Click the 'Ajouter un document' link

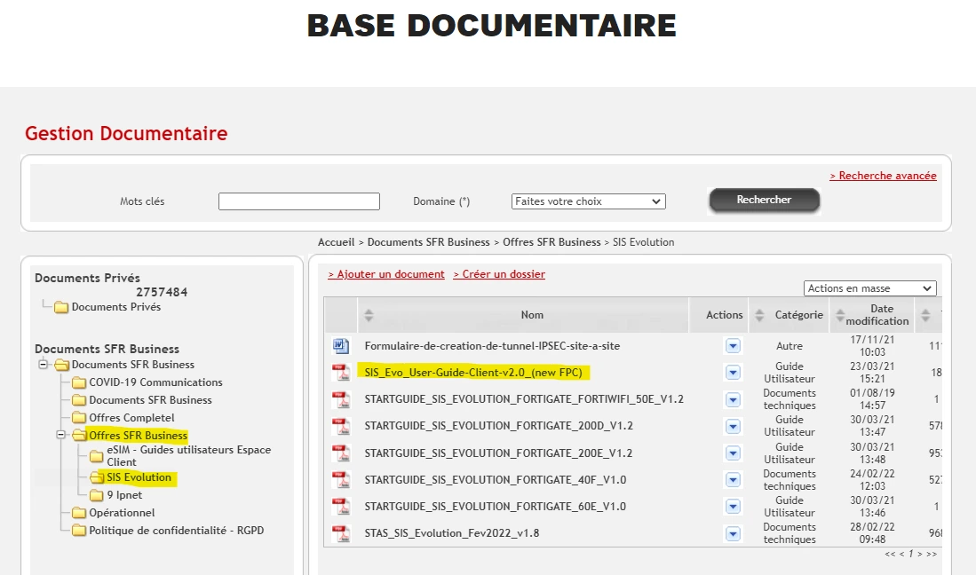385,274
